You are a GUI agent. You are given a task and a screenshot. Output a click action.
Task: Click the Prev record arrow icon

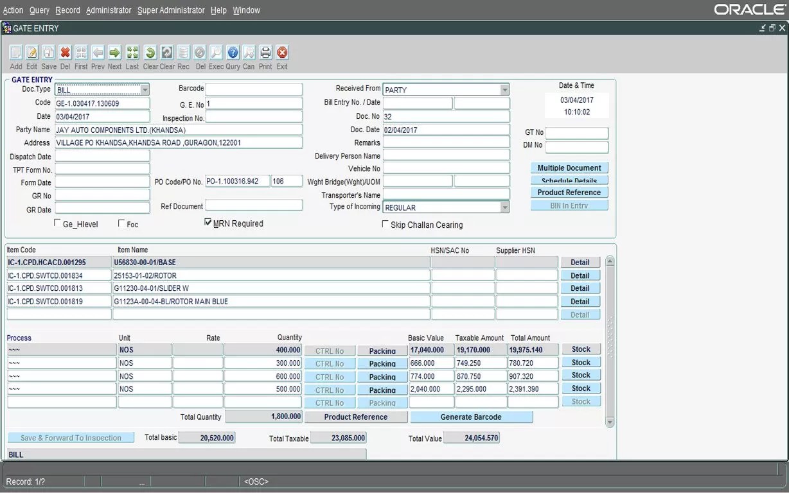[x=98, y=53]
